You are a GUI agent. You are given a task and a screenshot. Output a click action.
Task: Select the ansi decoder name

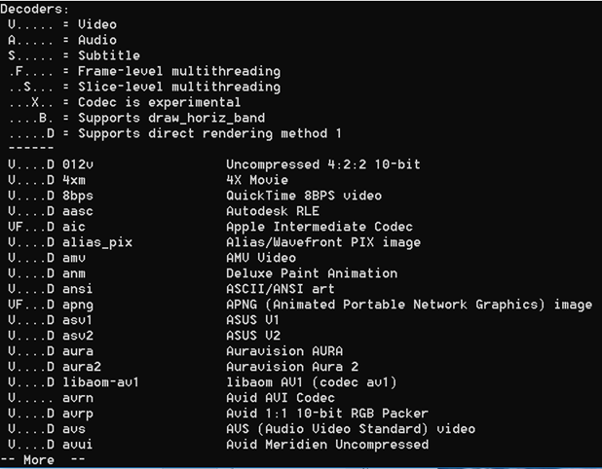(78, 289)
